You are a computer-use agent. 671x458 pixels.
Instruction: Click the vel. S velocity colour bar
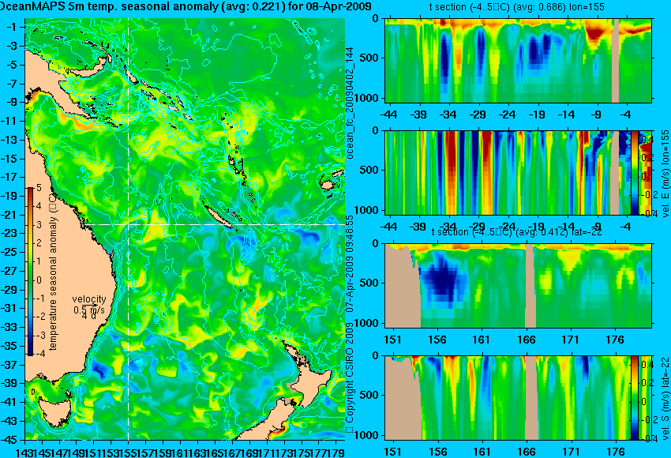[x=634, y=398]
